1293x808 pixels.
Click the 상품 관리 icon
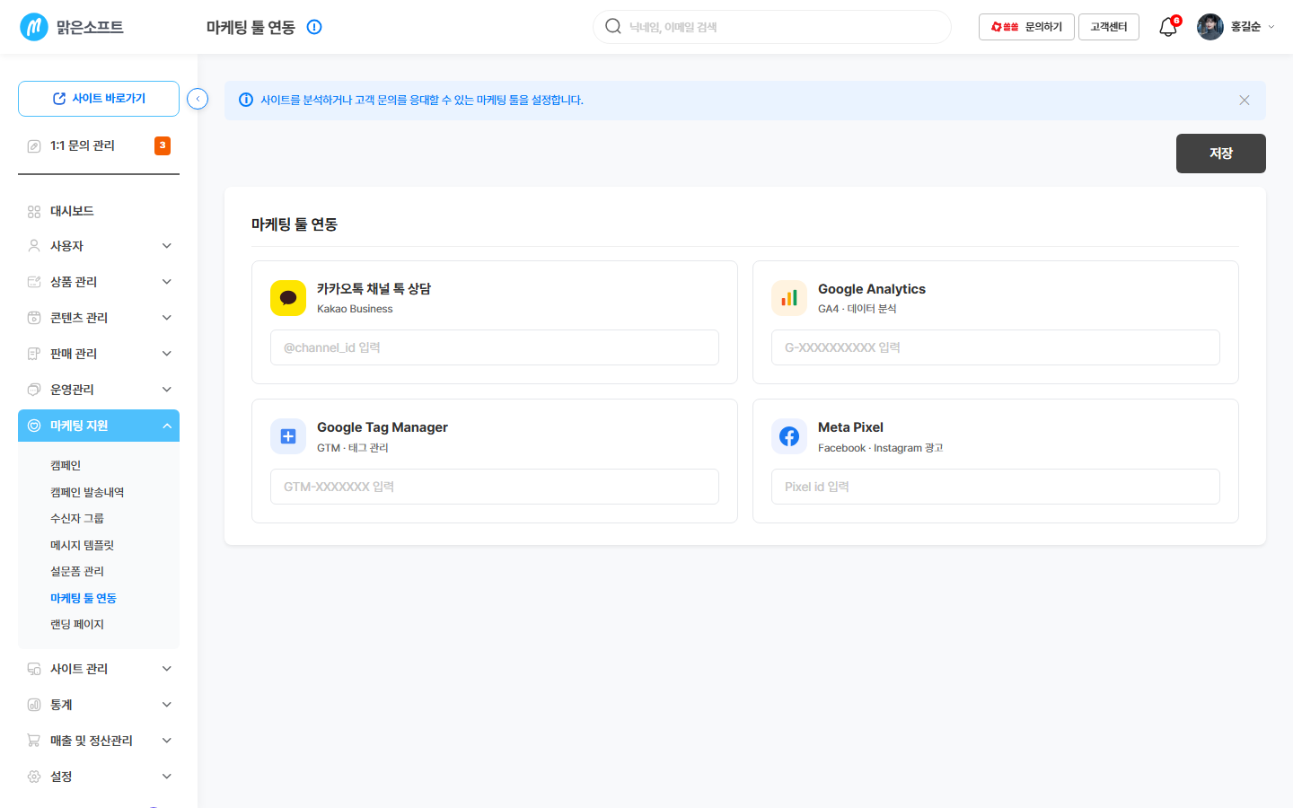pos(34,282)
